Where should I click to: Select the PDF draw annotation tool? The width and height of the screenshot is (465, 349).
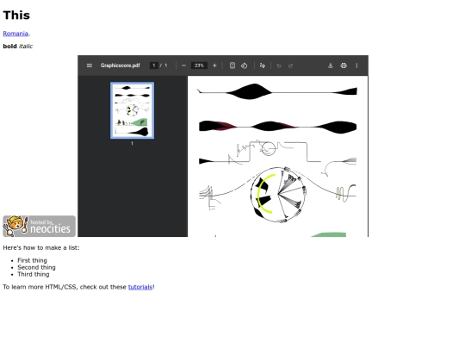click(x=263, y=65)
